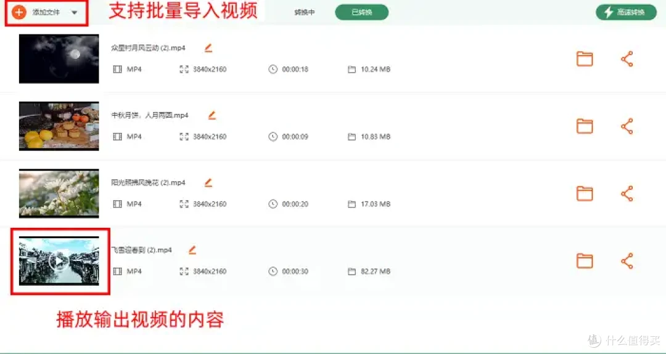666x354 pixels.
Task: Select the file name of the 10.24 MB video
Action: click(x=148, y=48)
